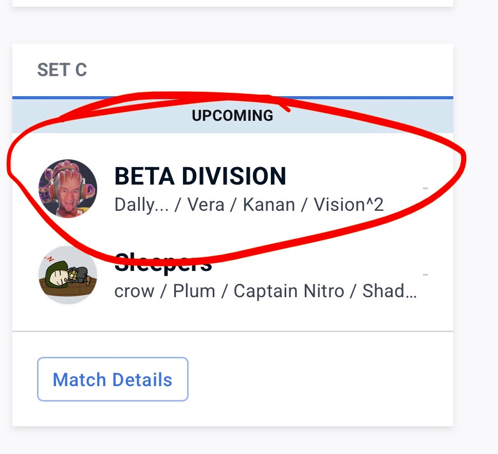Click player name Vision^2 in roster
The width and height of the screenshot is (498, 454).
(348, 205)
